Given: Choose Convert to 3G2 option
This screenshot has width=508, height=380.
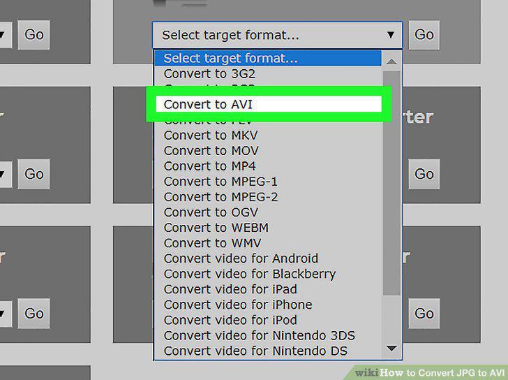Looking at the screenshot, I should point(269,73).
